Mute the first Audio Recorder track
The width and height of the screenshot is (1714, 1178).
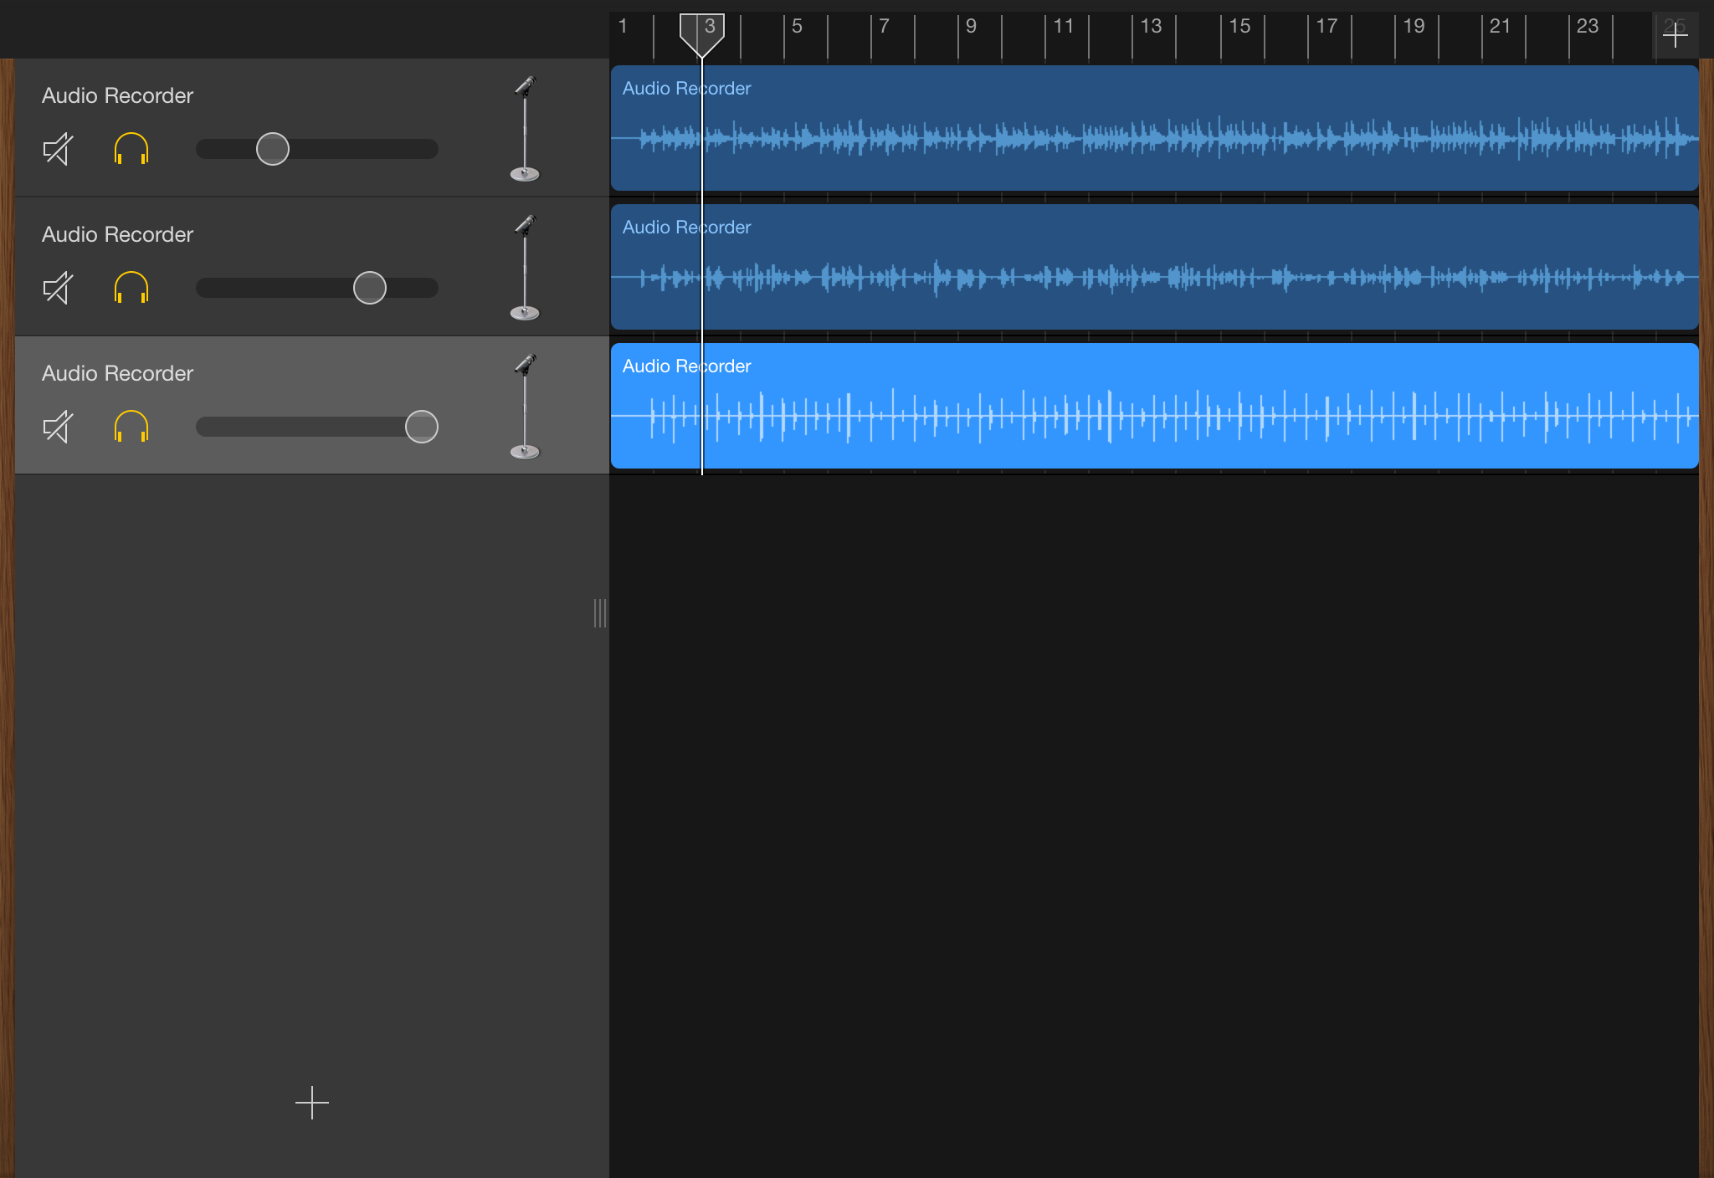(58, 150)
